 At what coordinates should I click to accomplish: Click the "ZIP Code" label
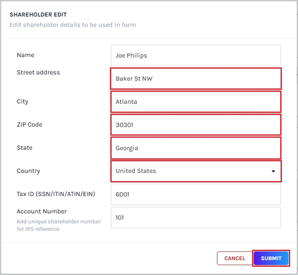(x=29, y=125)
